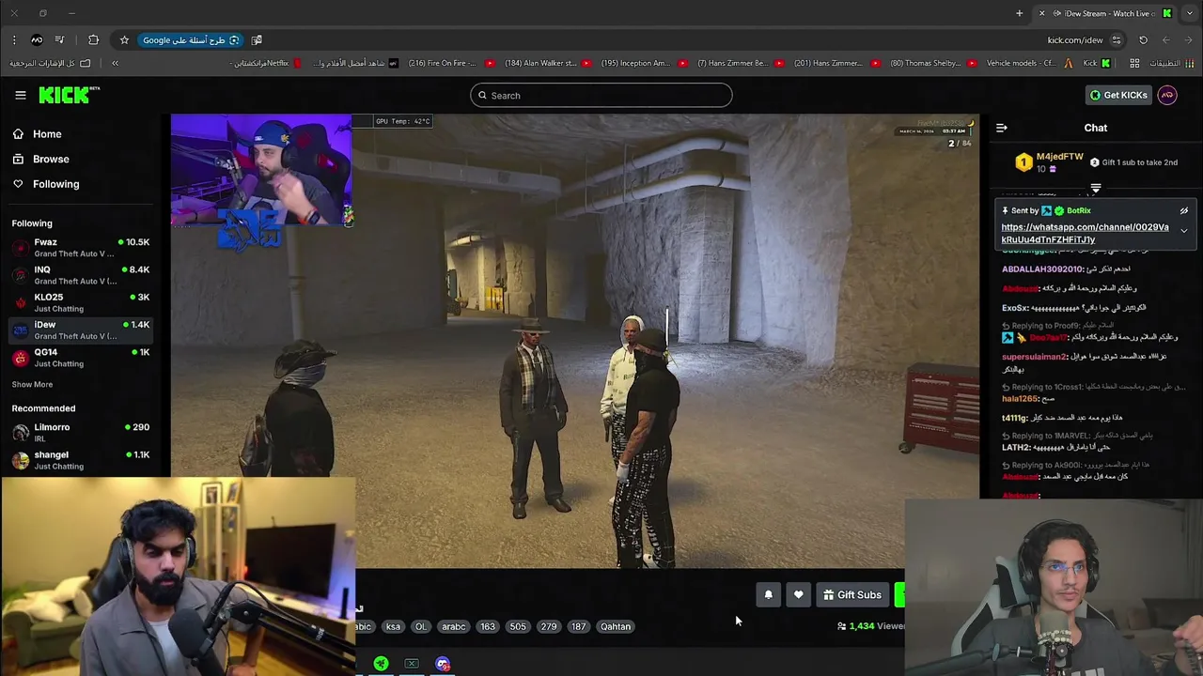Image resolution: width=1203 pixels, height=676 pixels.
Task: Open a new browser tab
Action: click(x=1019, y=13)
